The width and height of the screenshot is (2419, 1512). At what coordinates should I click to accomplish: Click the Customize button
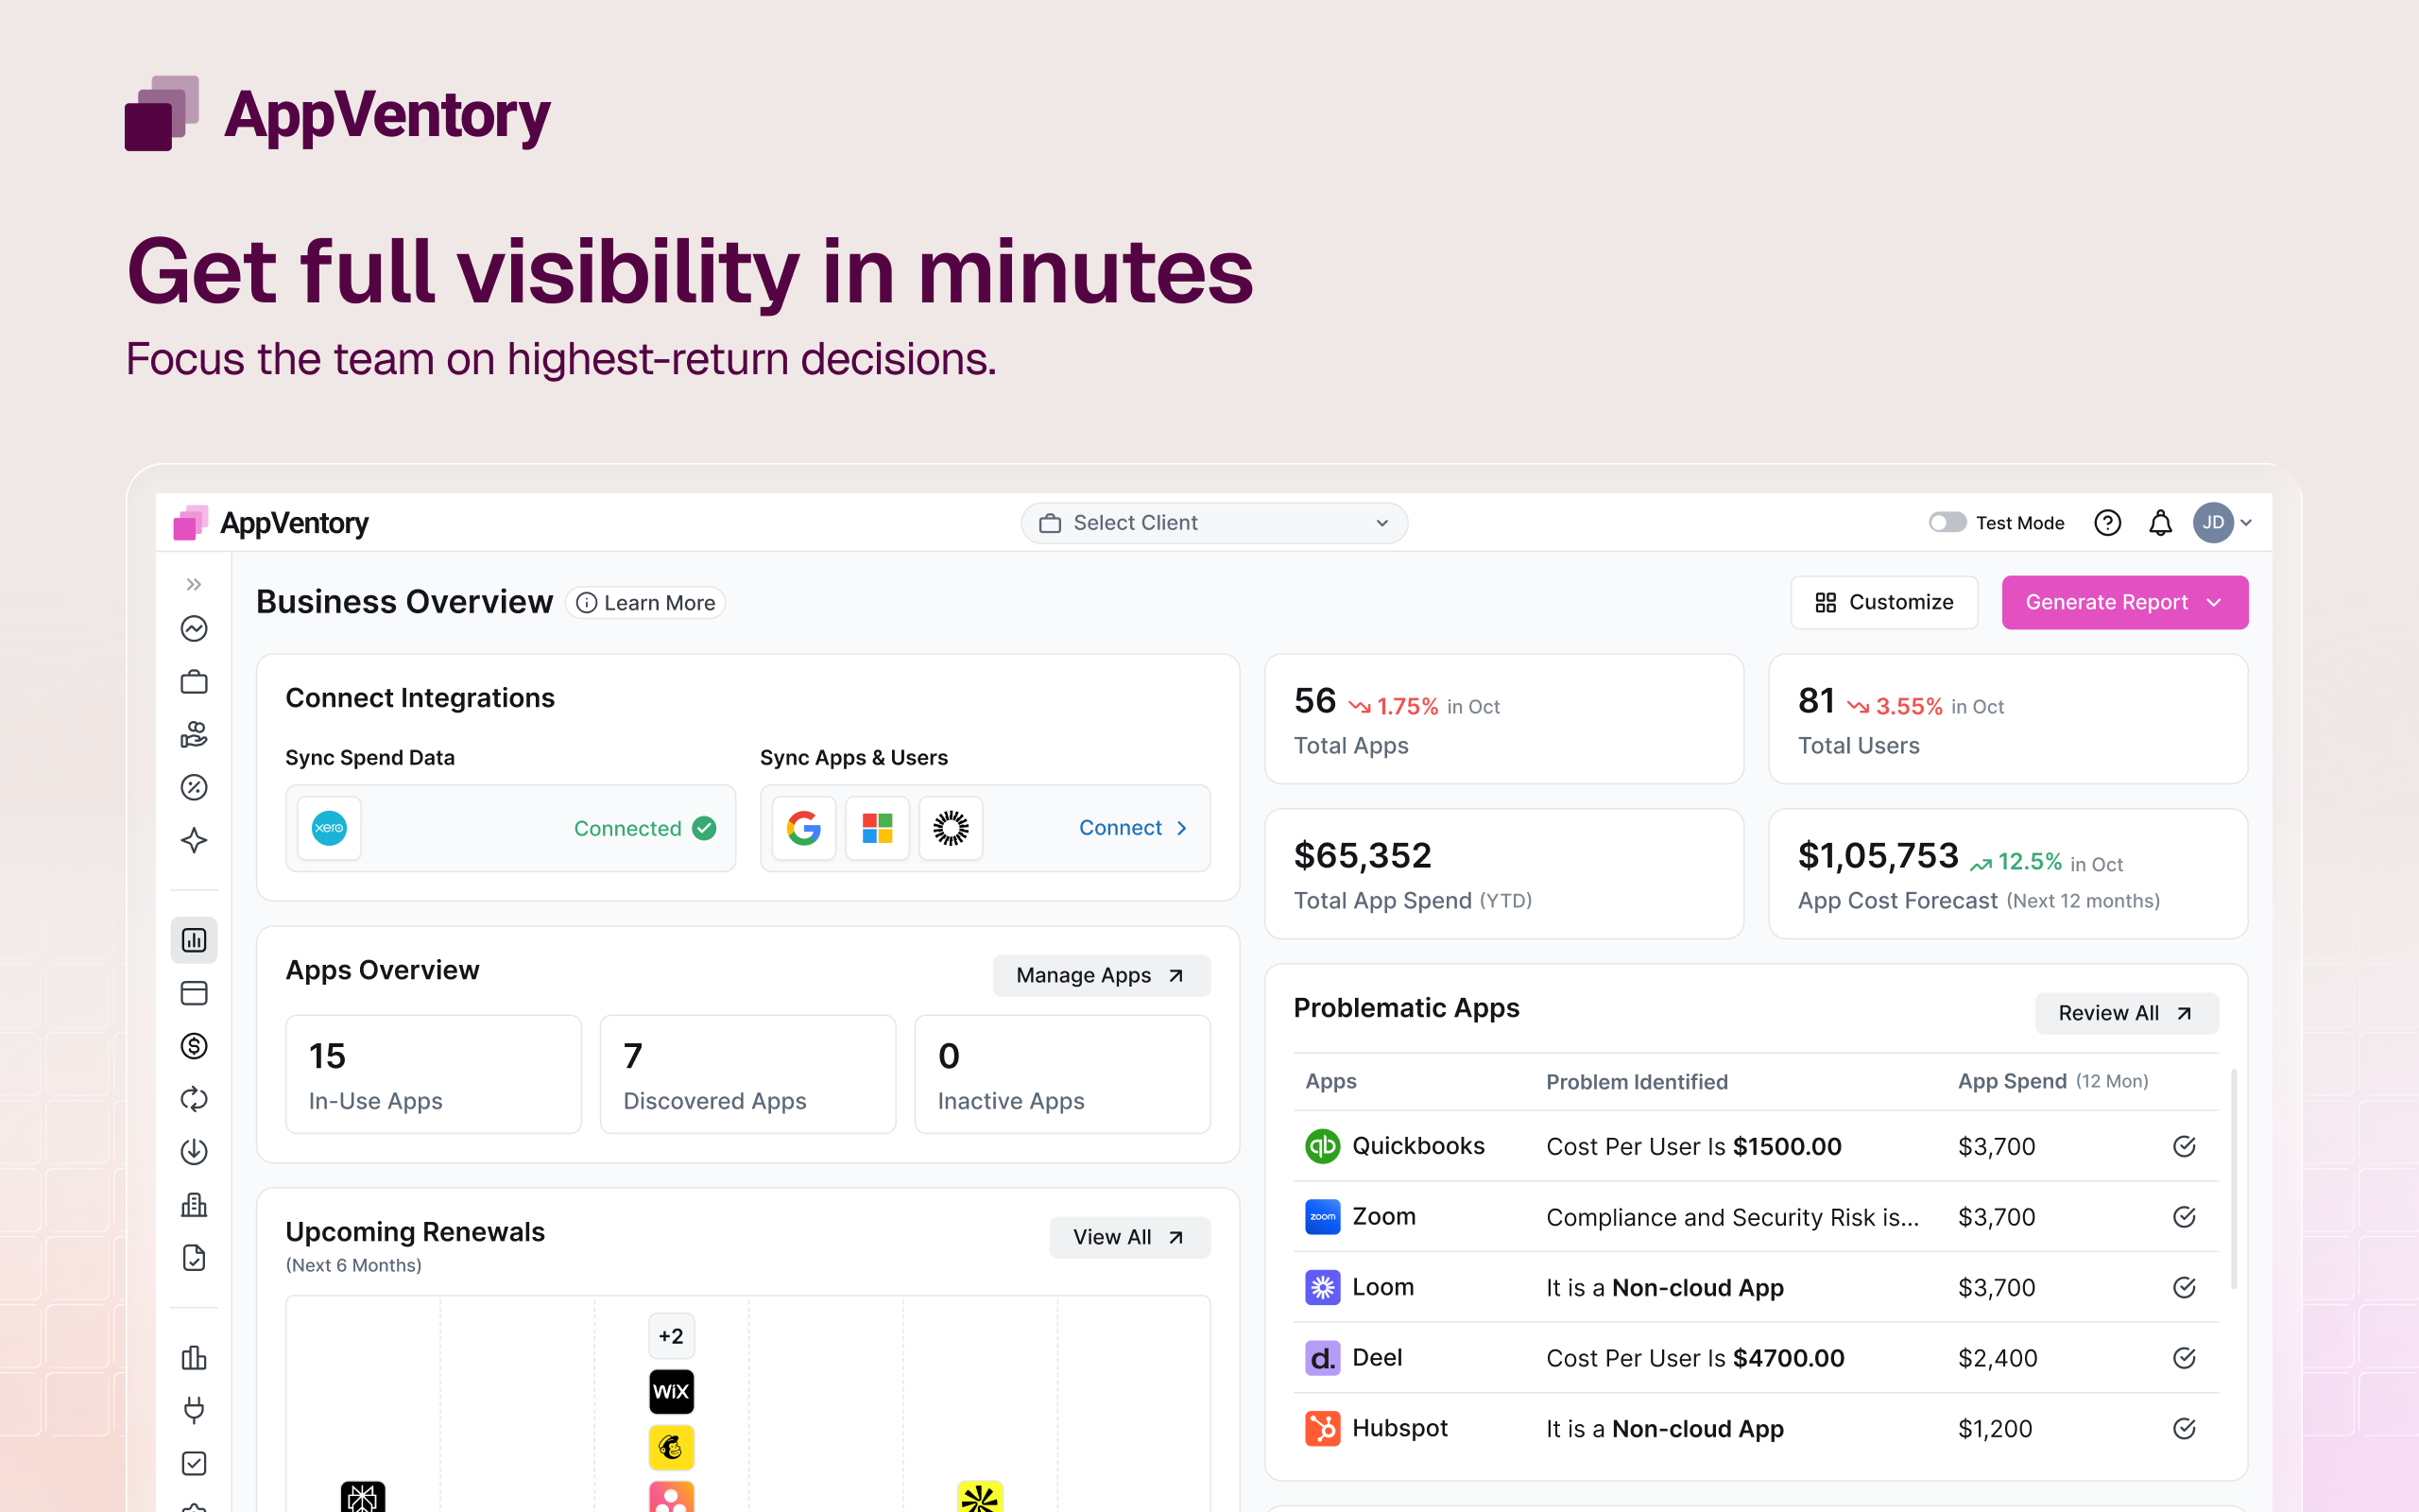point(1883,602)
